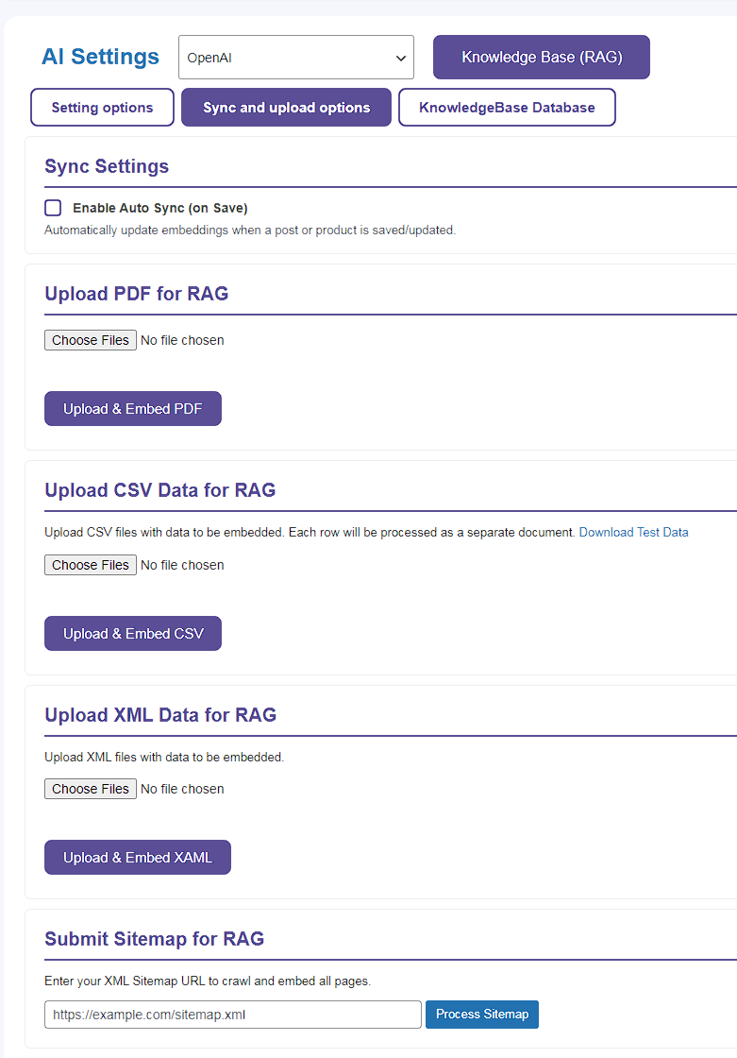Click the Process Sitemap button
The width and height of the screenshot is (737, 1058).
point(481,1015)
